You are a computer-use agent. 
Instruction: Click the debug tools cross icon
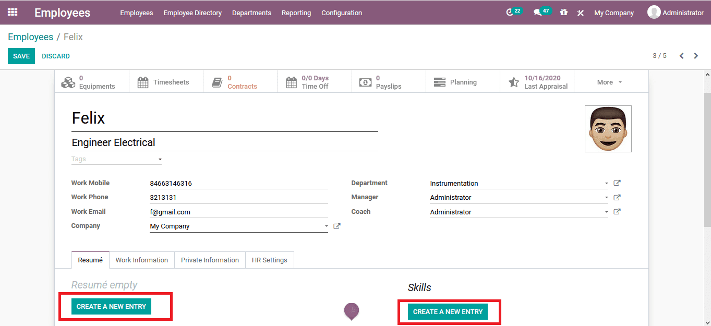click(581, 13)
